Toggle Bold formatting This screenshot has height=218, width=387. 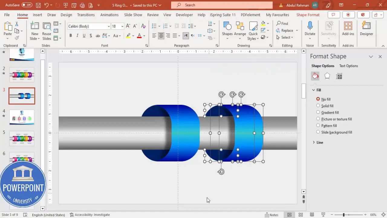click(x=70, y=36)
